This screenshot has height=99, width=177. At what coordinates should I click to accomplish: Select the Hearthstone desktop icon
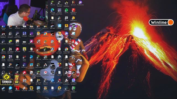45,57
